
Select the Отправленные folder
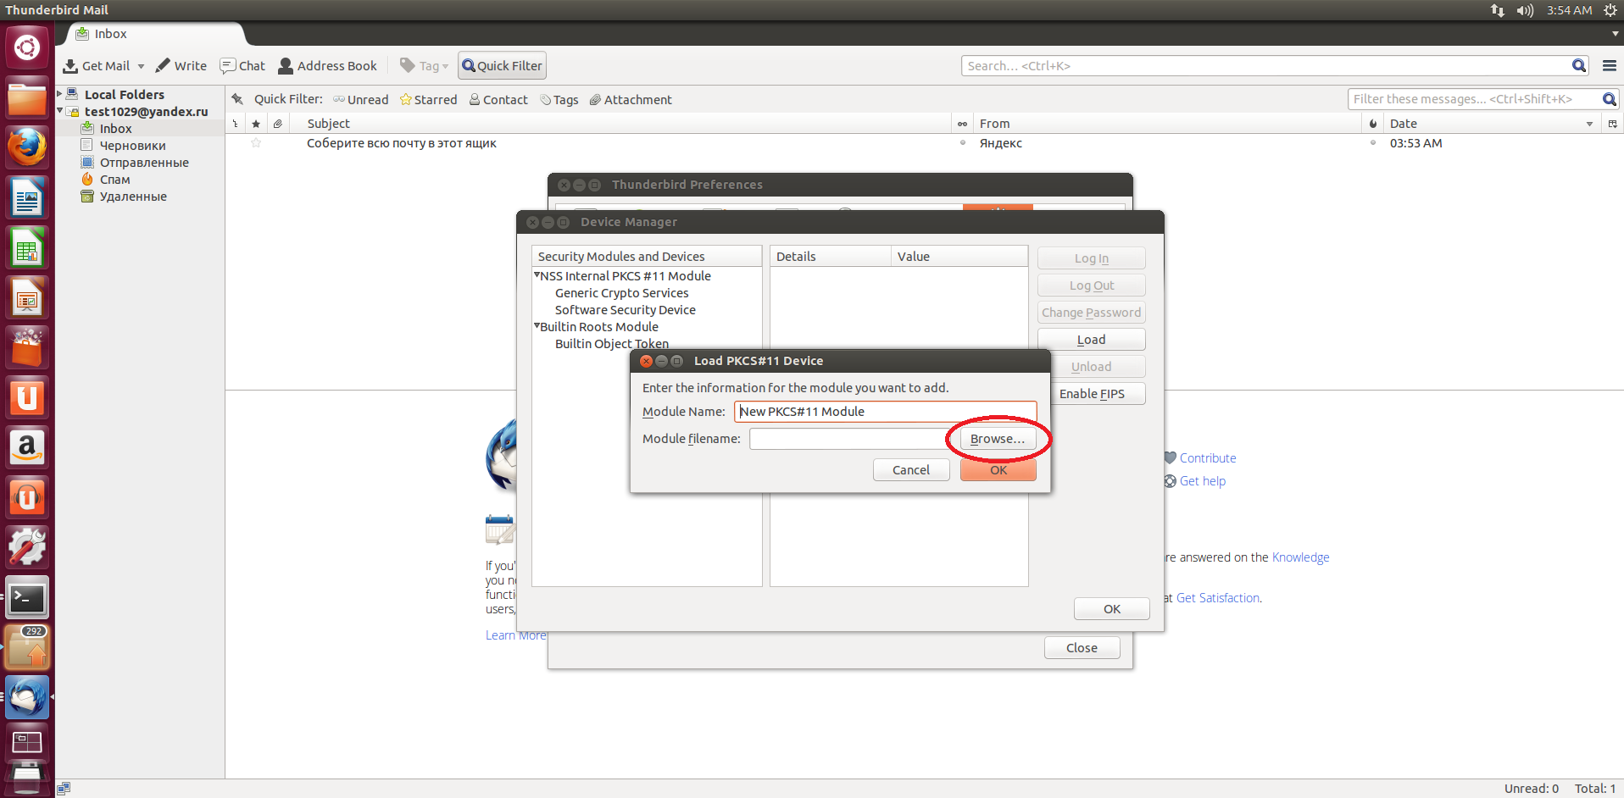(x=144, y=163)
